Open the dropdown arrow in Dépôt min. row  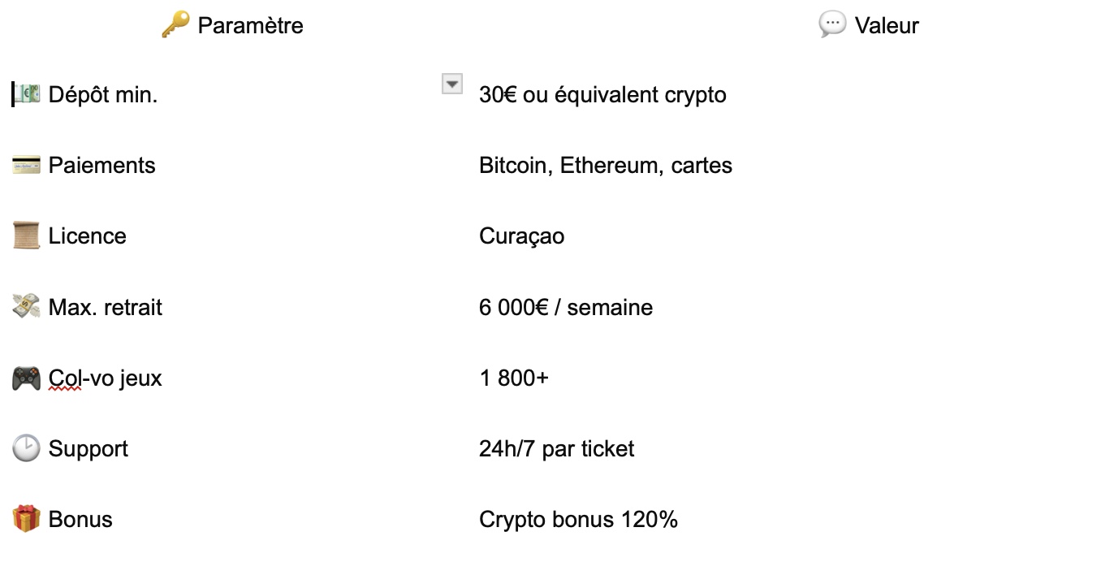pyautogui.click(x=452, y=84)
